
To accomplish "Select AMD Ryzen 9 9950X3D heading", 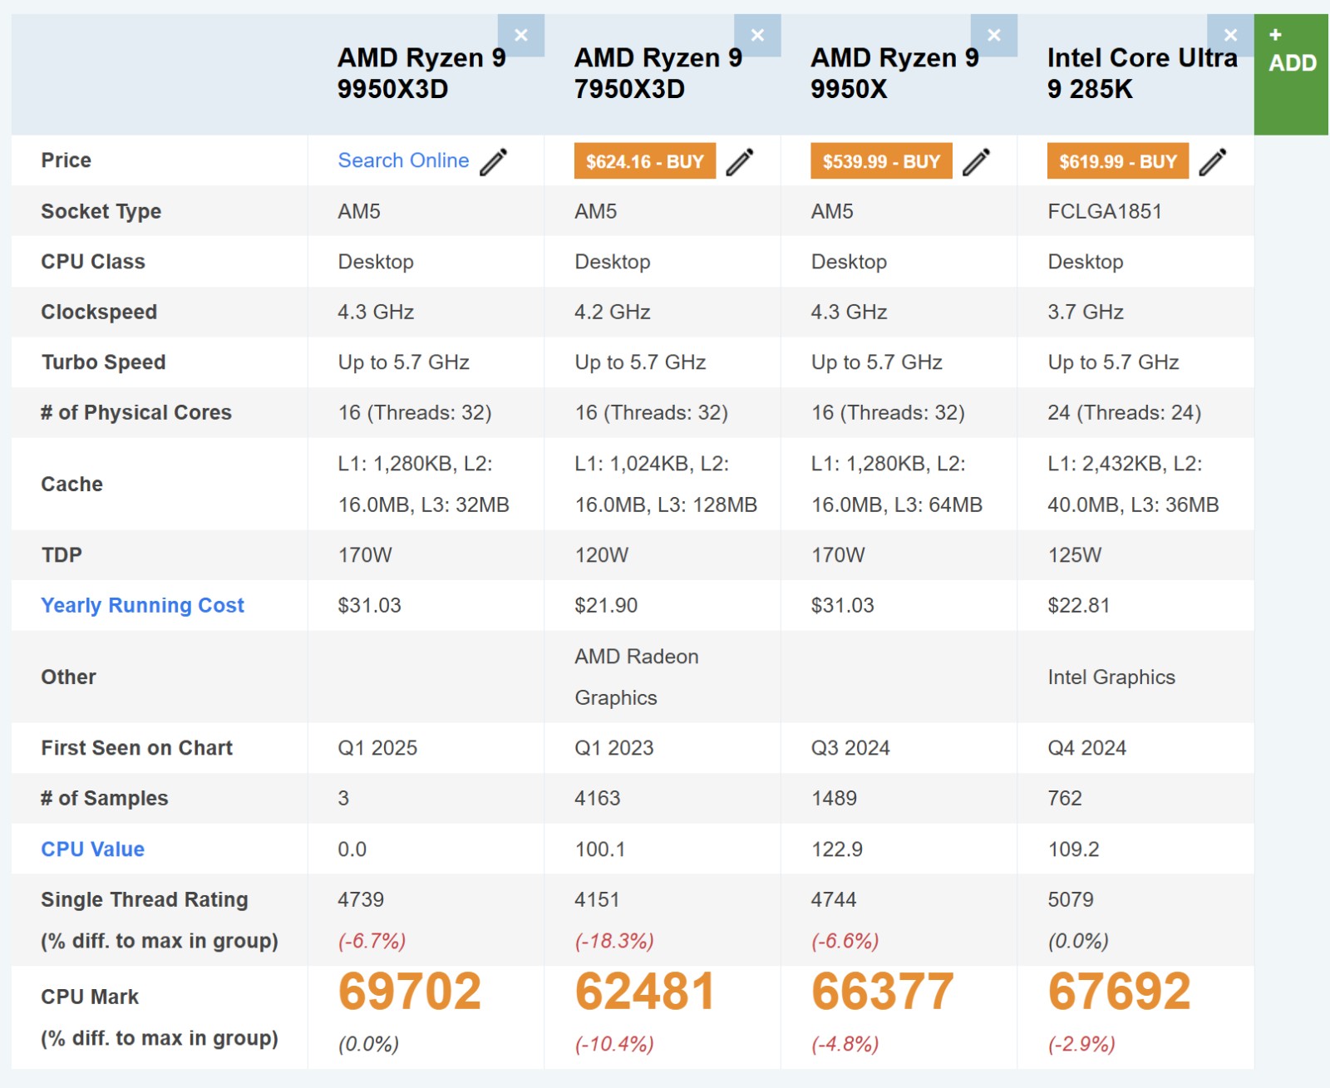I will pos(421,73).
